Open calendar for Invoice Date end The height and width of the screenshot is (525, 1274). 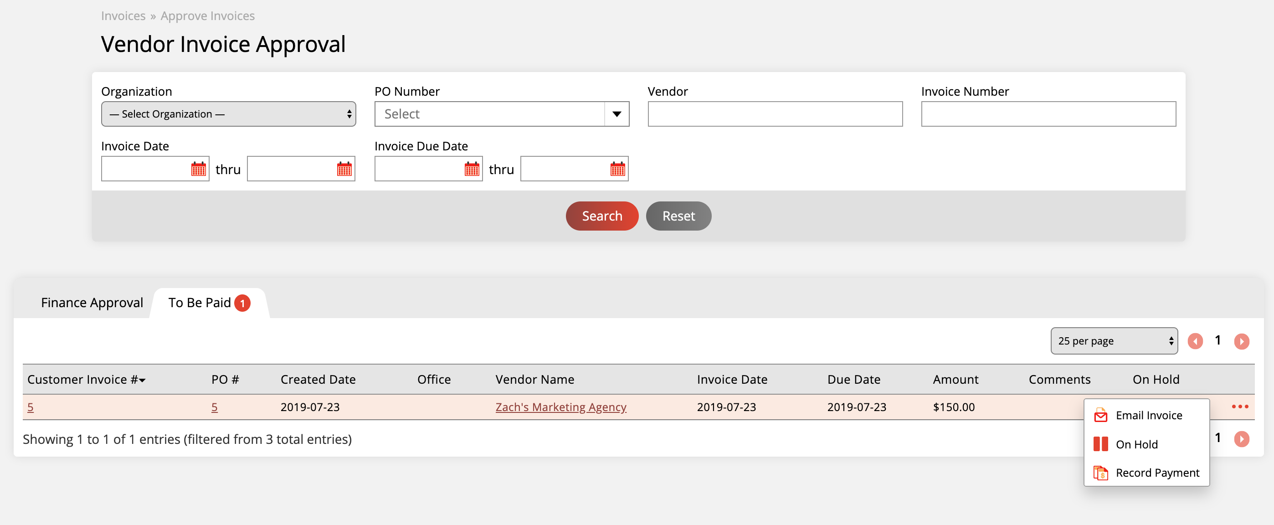[344, 169]
